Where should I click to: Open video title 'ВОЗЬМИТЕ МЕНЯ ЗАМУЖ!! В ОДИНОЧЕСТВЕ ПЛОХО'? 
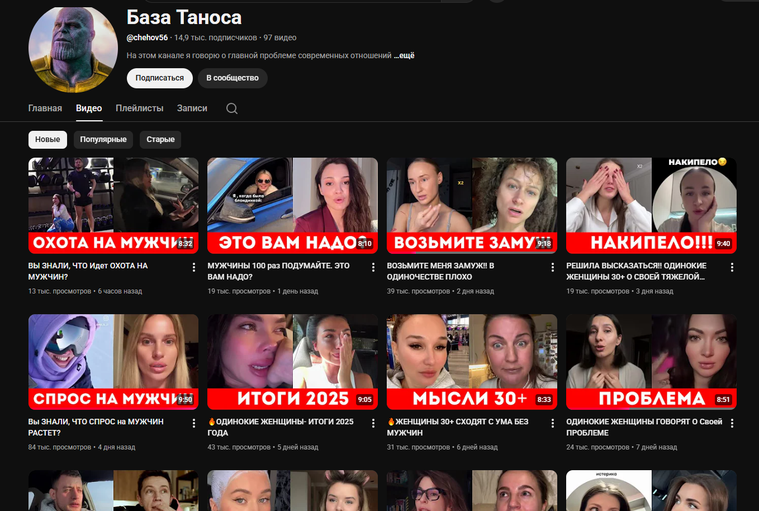pos(440,271)
